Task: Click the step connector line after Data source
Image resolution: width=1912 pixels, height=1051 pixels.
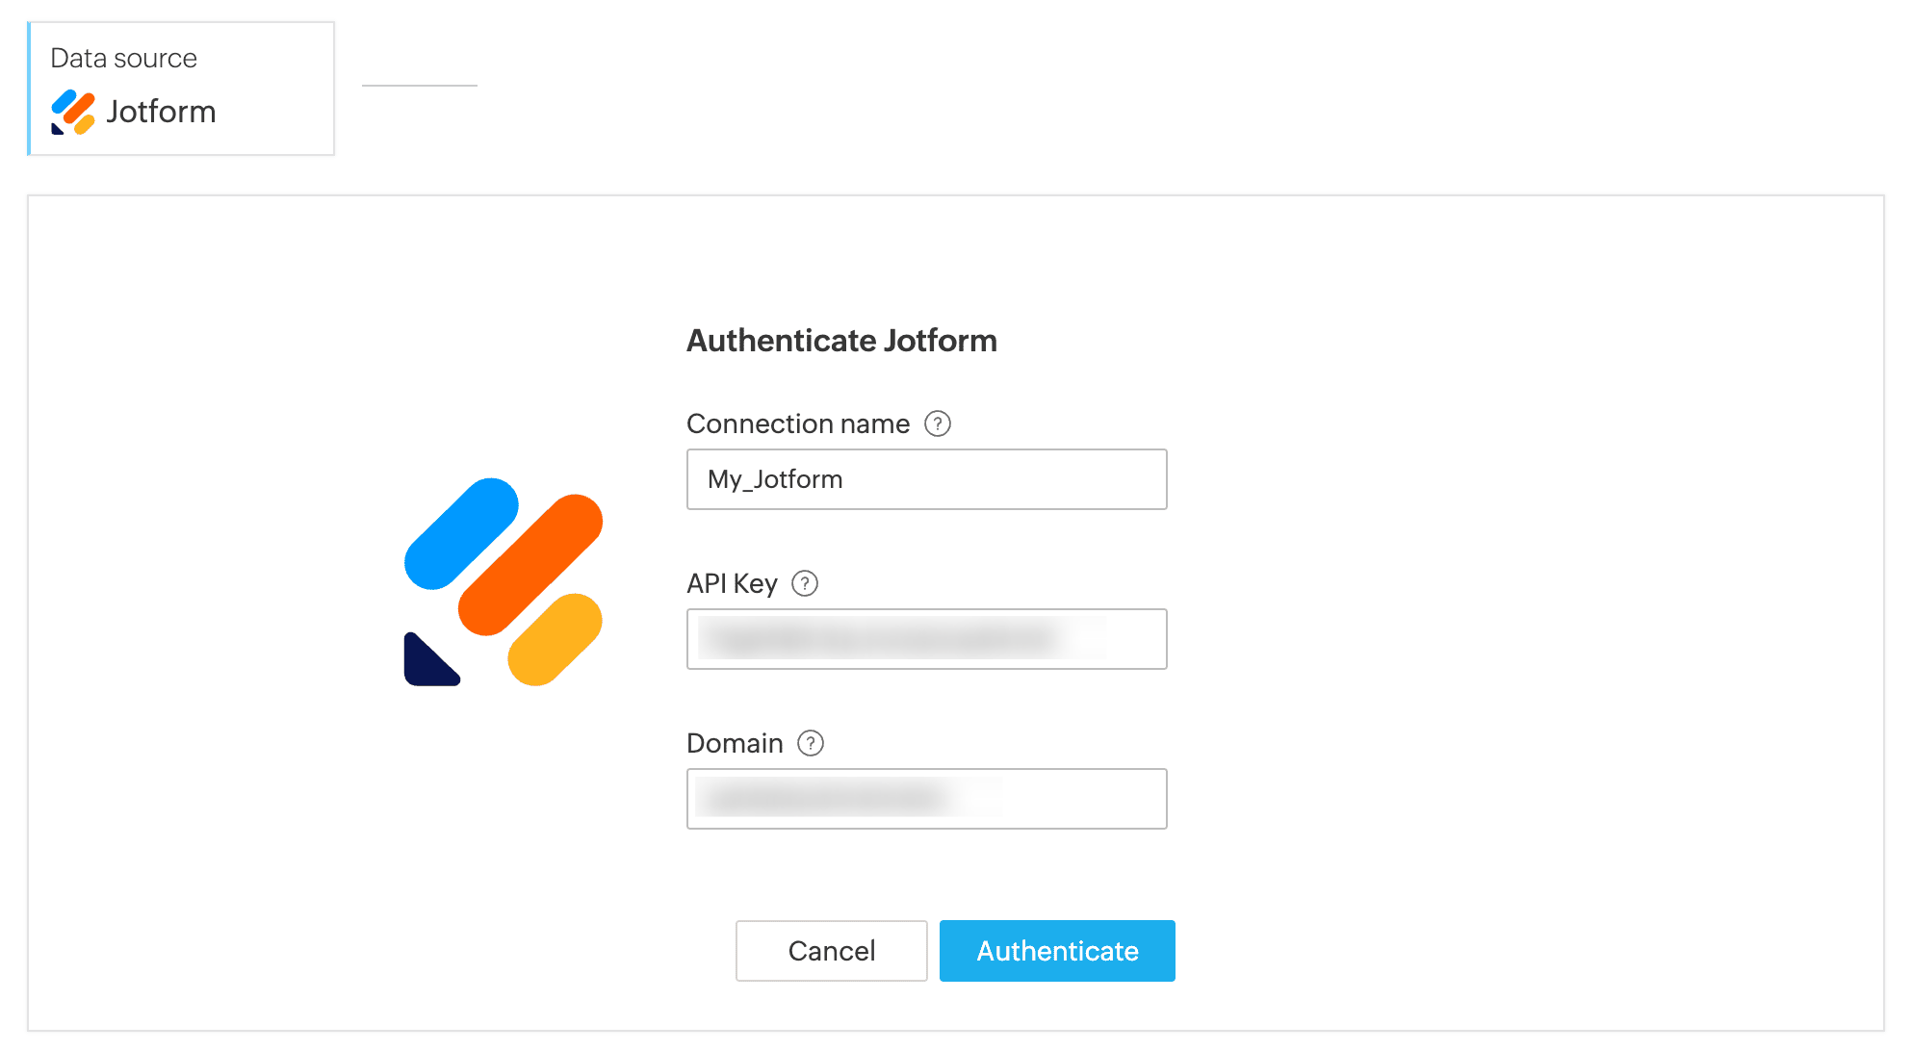Action: (420, 86)
